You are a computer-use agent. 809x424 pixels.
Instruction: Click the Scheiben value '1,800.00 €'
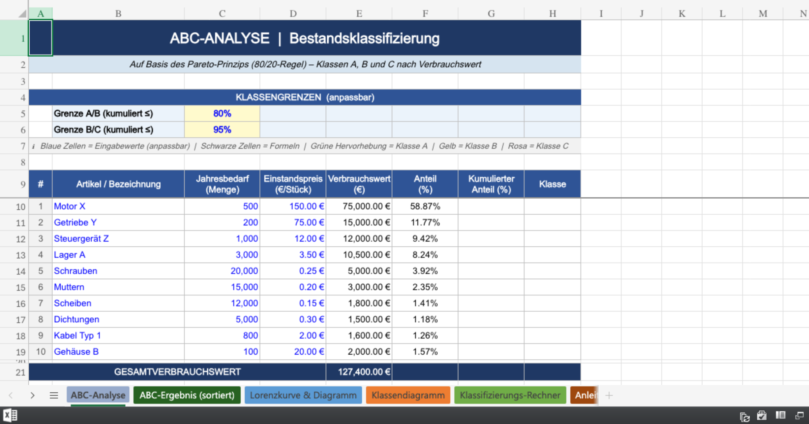click(x=359, y=303)
